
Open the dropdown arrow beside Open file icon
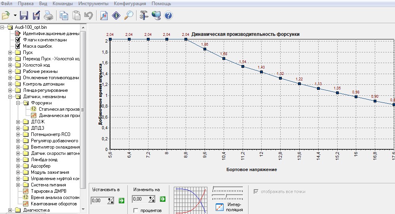15,16
